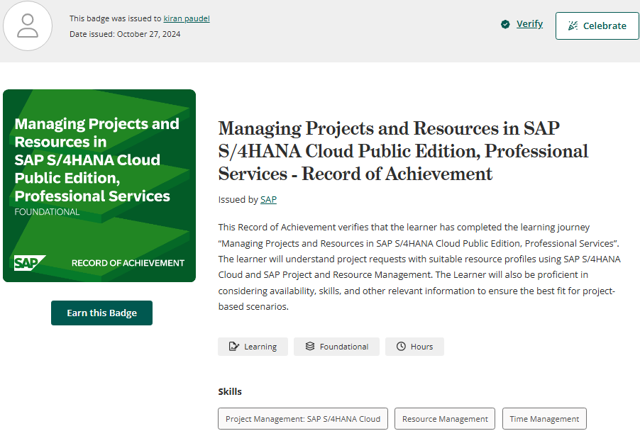Select the Hours tag label
Image resolution: width=640 pixels, height=431 pixels.
pyautogui.click(x=421, y=347)
